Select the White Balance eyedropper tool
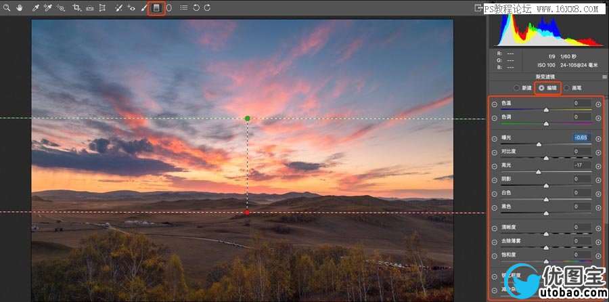Image resolution: width=609 pixels, height=302 pixels. (x=36, y=7)
